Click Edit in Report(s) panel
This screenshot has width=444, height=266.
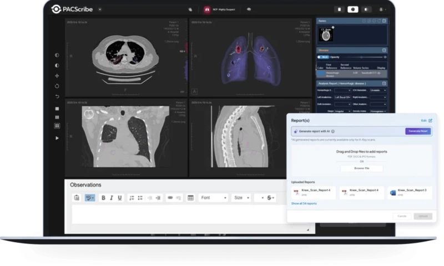[x=426, y=120]
